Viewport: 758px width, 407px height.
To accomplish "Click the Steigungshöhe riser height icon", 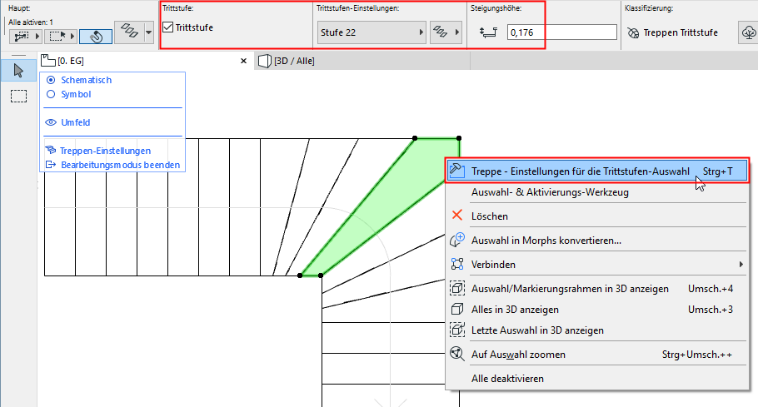I will 488,32.
